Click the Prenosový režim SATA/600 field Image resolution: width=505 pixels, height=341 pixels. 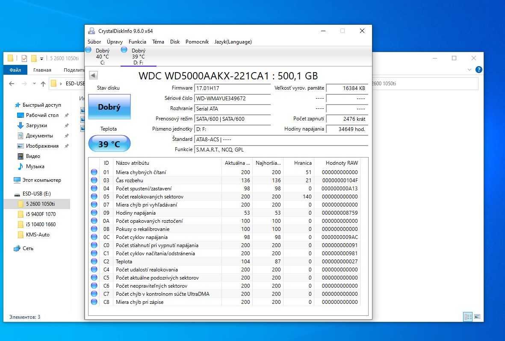click(232, 119)
